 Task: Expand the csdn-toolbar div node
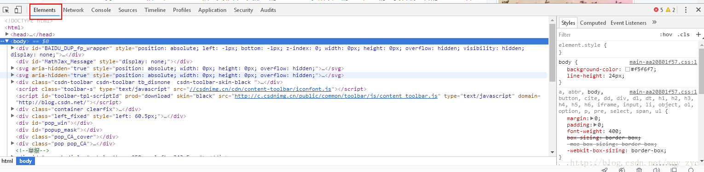point(13,82)
